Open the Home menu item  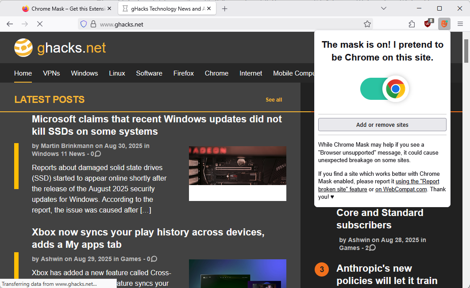click(23, 73)
